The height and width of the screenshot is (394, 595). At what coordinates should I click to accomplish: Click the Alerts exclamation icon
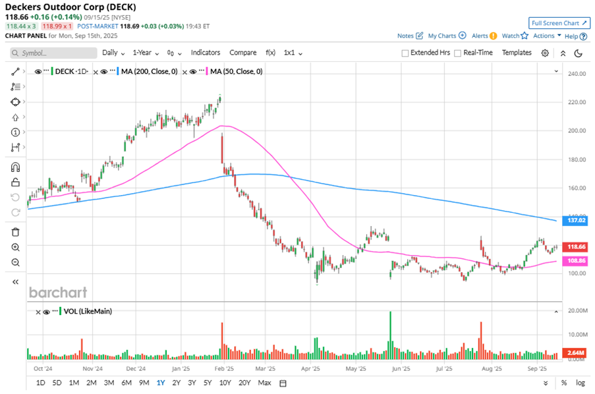(493, 36)
